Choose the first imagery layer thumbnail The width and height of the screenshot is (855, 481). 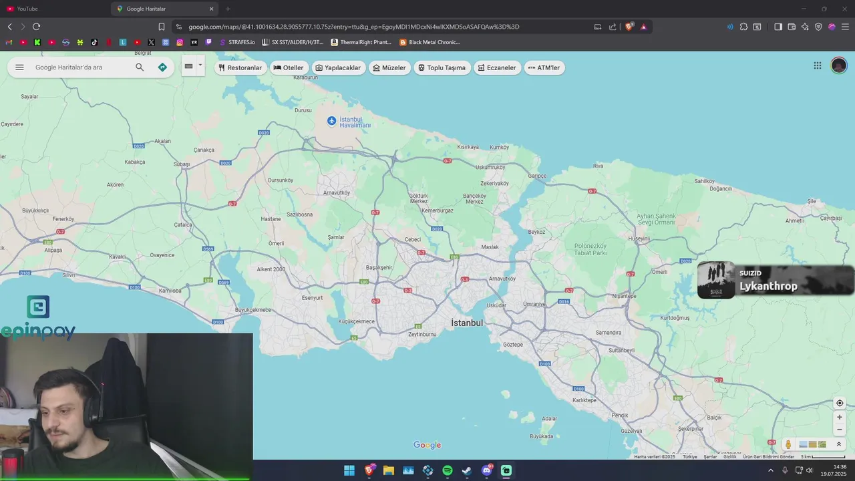tap(804, 444)
